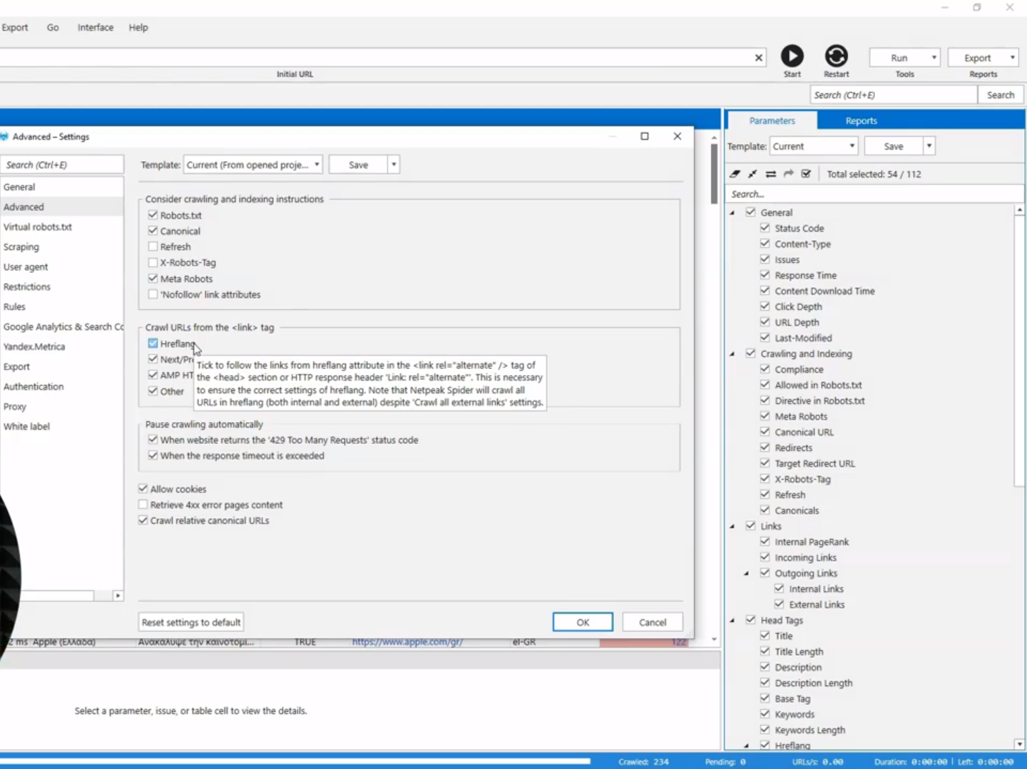Image resolution: width=1027 pixels, height=769 pixels.
Task: Enable Retrieve 4xx error pages content
Action: pyautogui.click(x=143, y=505)
